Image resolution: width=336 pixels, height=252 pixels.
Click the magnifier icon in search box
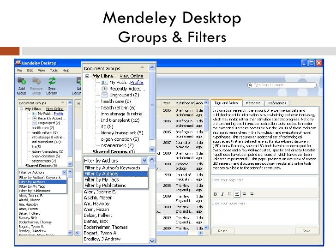(x=250, y=85)
